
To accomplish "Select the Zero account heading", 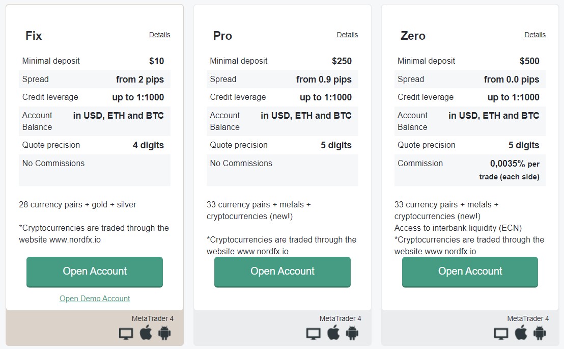I will click(413, 36).
